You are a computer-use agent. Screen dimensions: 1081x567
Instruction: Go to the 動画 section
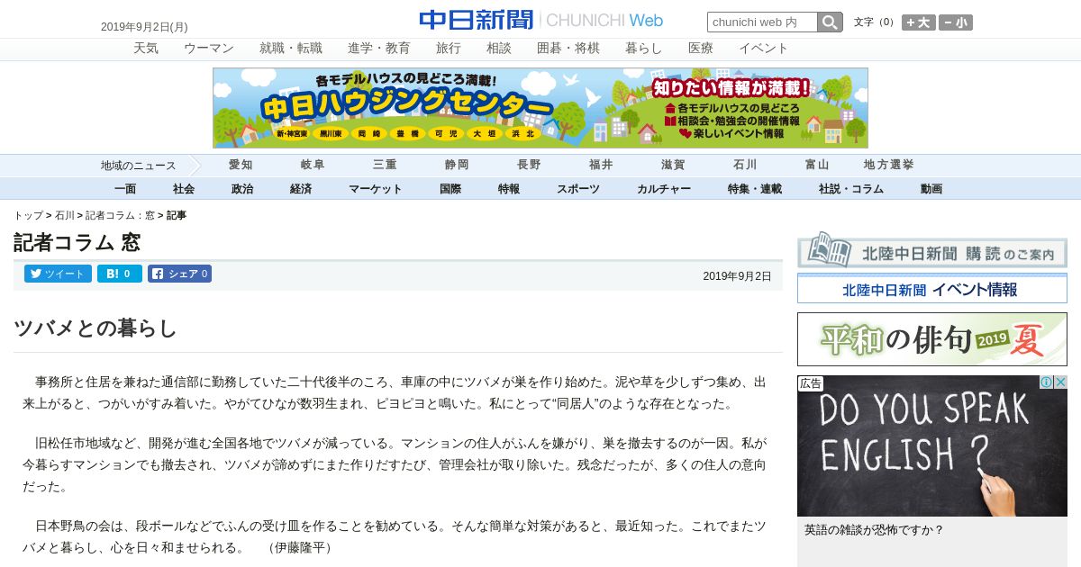(931, 189)
